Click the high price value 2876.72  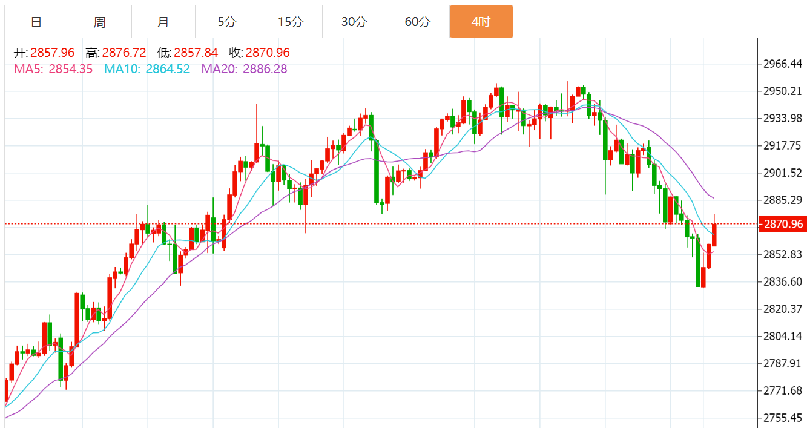tap(124, 53)
